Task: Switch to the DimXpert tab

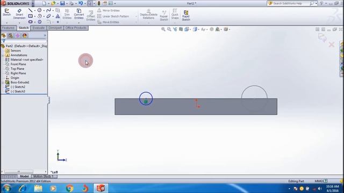Action: [x=55, y=28]
